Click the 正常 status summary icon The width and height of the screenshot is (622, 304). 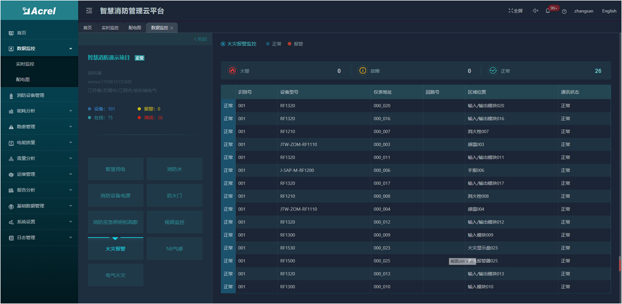(493, 71)
